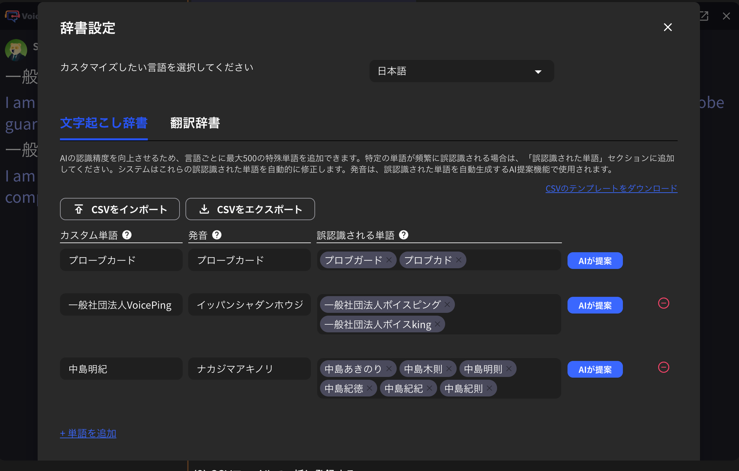Screen dimensions: 739x471
Task: Open the 誤認識される単語 help icon
Action: (x=404, y=235)
